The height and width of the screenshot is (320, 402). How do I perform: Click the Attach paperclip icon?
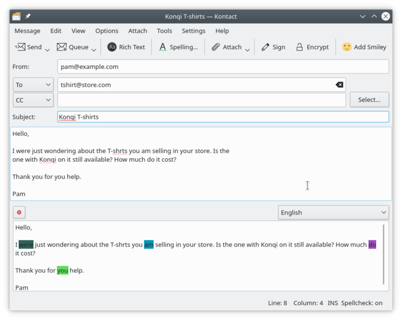point(216,47)
